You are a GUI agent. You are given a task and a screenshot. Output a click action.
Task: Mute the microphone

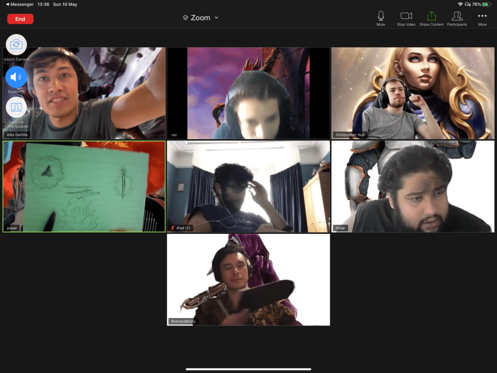tap(381, 18)
